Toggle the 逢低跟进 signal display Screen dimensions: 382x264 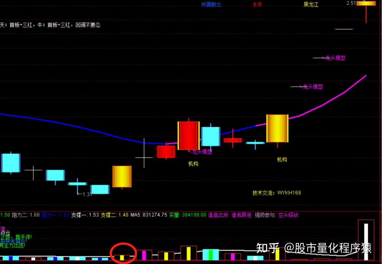pyautogui.click(x=242, y=216)
